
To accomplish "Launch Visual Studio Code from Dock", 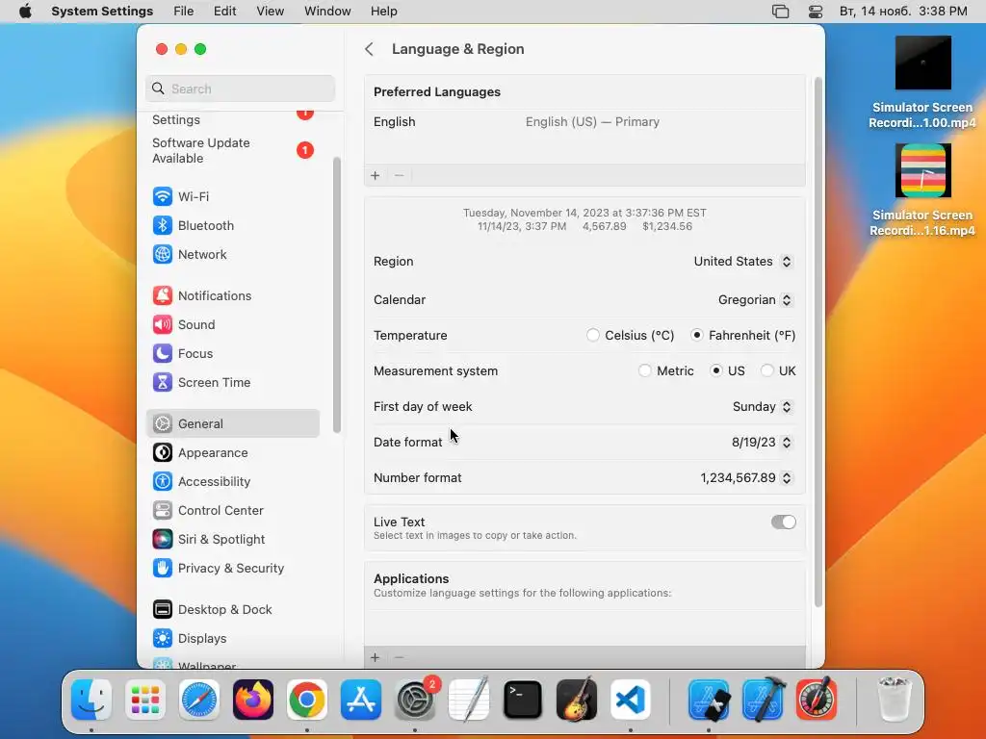I will 631,700.
